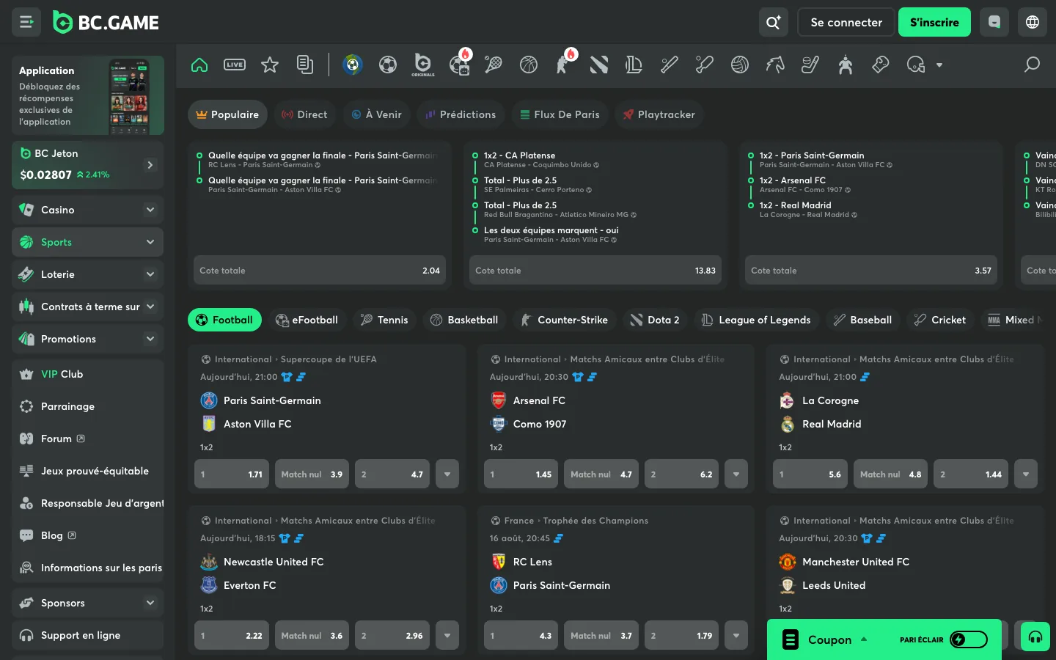Image resolution: width=1056 pixels, height=660 pixels.
Task: Go to sports home icon
Action: click(x=199, y=65)
